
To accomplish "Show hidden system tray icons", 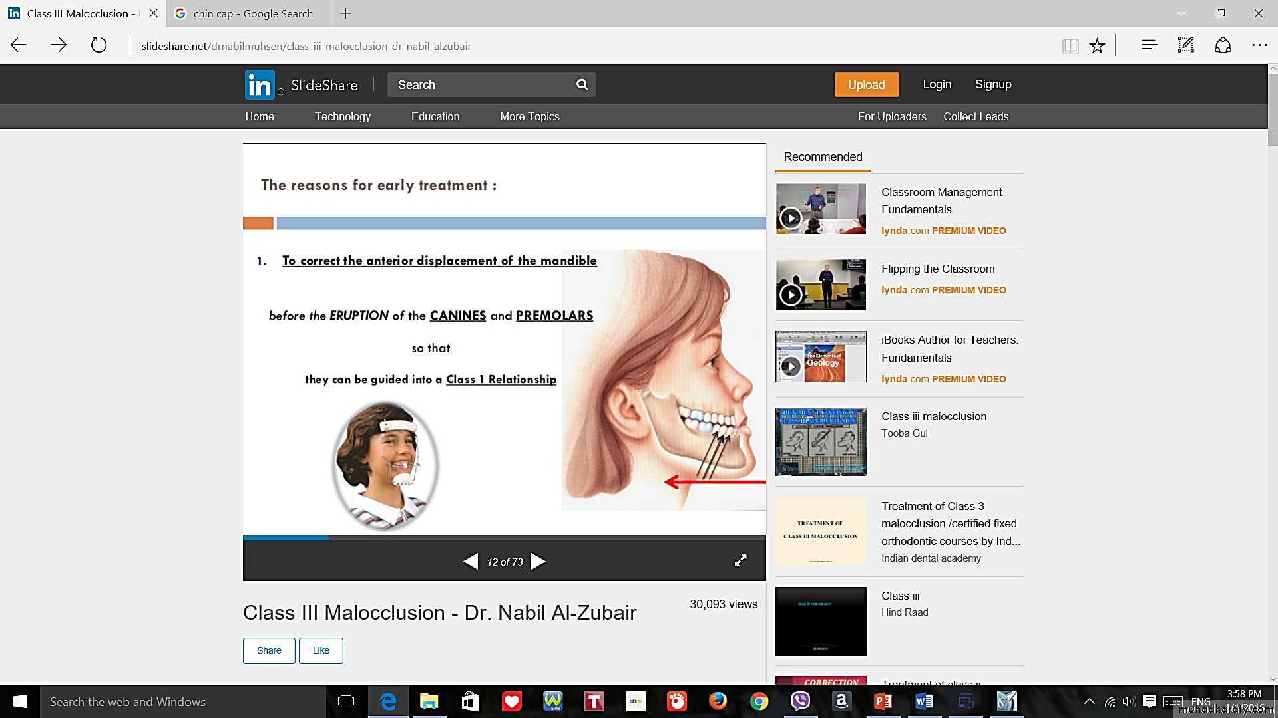I will pos(1089,701).
